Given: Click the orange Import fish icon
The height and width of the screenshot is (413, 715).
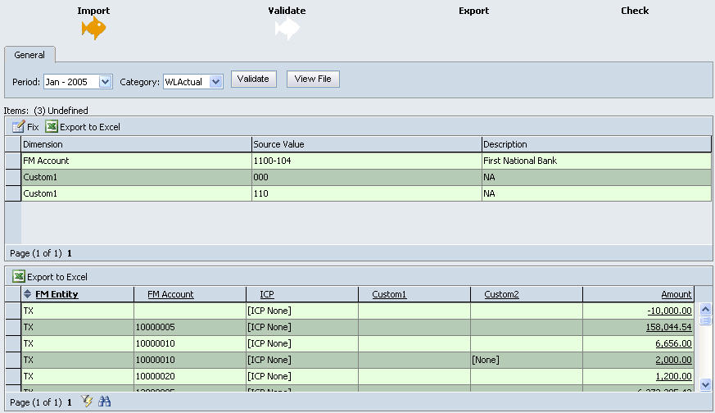Looking at the screenshot, I should (93, 29).
